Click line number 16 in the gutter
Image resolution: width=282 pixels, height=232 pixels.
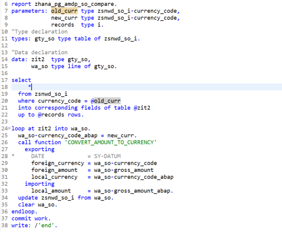[5, 73]
